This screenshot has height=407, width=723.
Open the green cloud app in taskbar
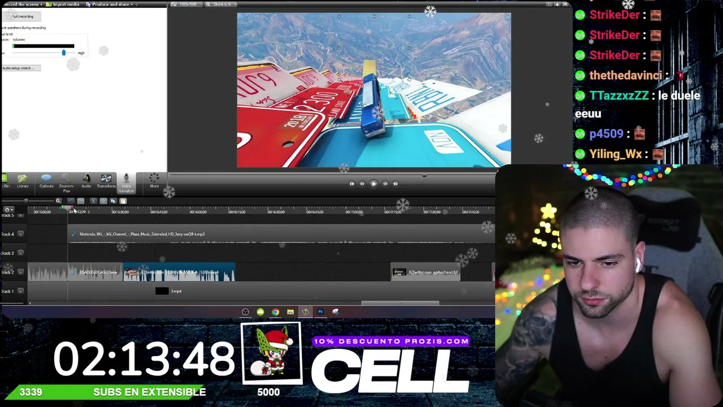pos(260,312)
